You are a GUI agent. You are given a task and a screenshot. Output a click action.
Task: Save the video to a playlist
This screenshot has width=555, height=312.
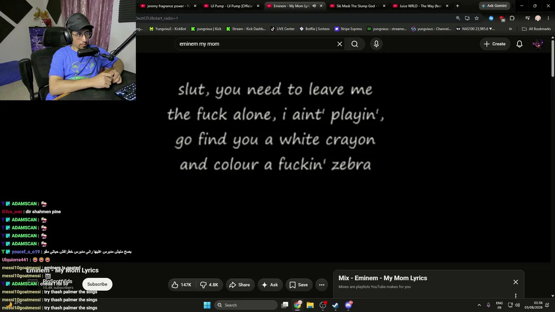tap(298, 285)
